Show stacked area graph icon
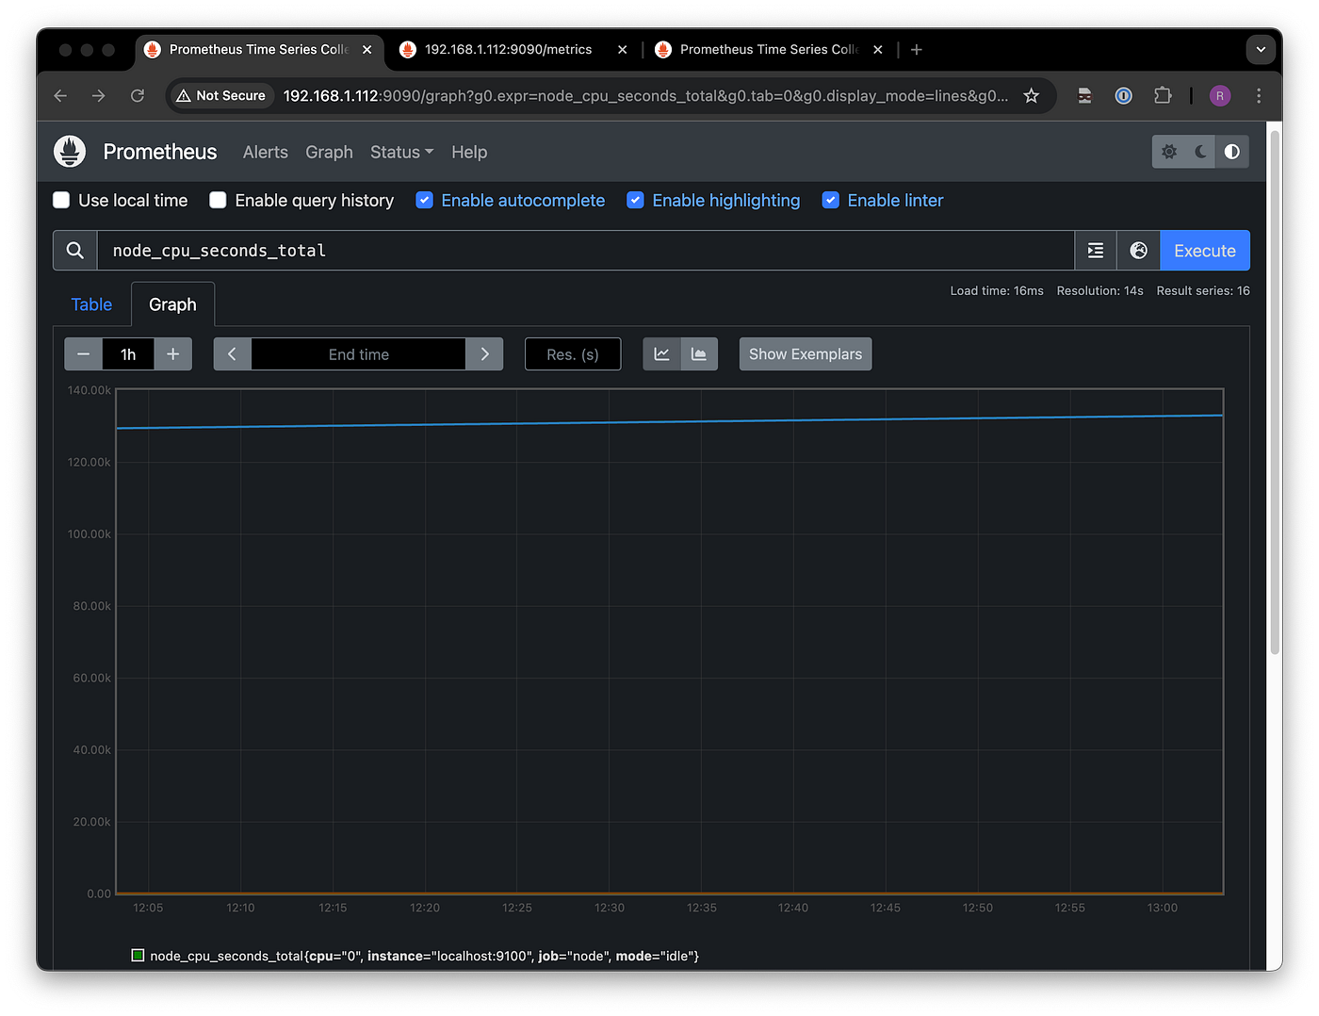 pyautogui.click(x=699, y=354)
